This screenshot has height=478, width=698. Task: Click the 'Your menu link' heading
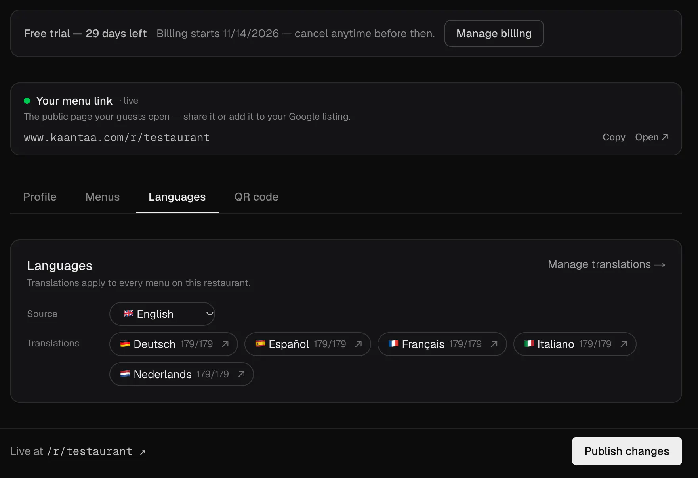click(74, 101)
